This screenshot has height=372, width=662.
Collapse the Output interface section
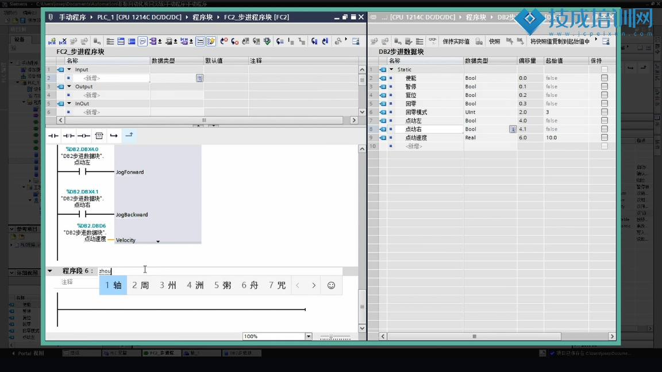tap(69, 87)
